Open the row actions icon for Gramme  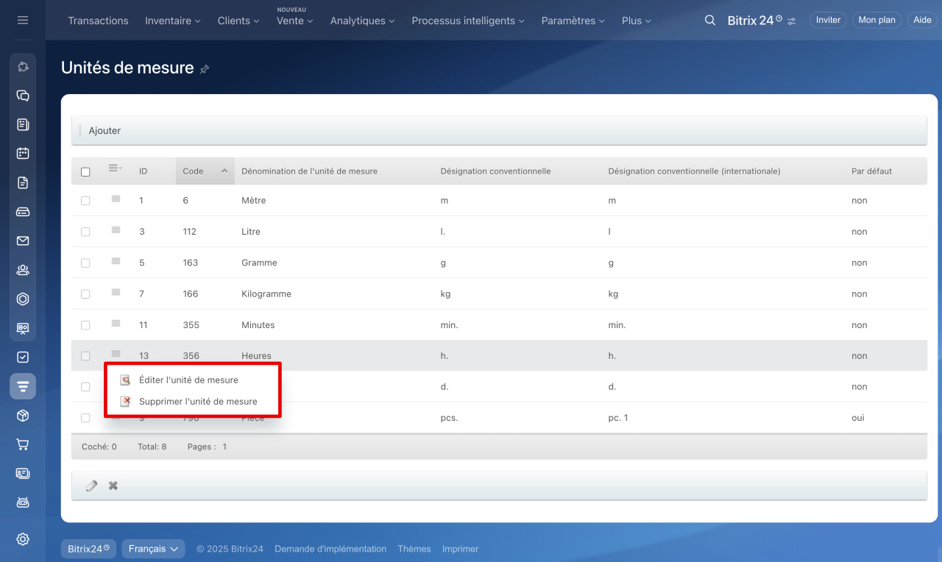click(x=116, y=260)
